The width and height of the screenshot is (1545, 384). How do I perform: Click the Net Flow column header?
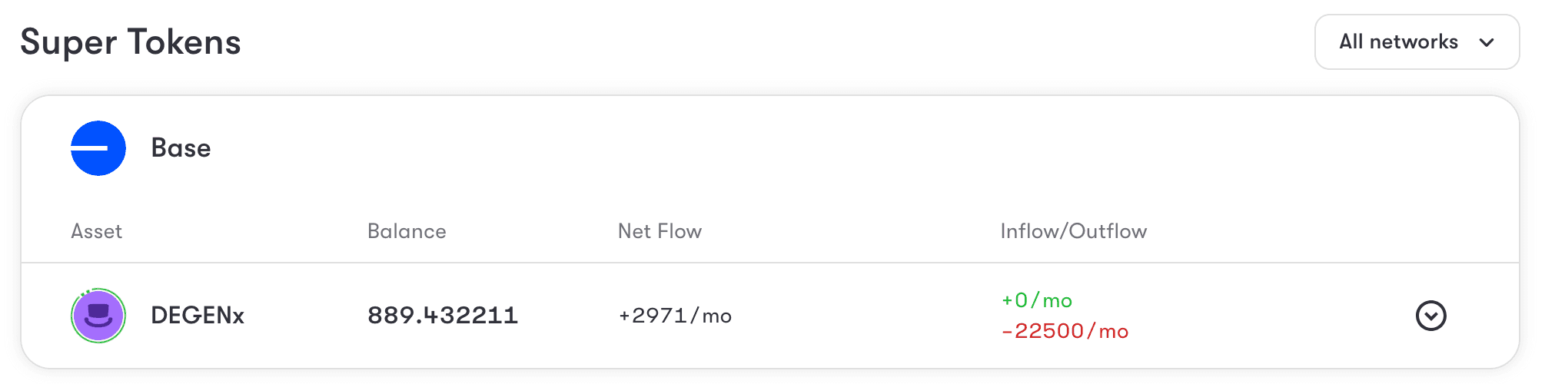(660, 231)
